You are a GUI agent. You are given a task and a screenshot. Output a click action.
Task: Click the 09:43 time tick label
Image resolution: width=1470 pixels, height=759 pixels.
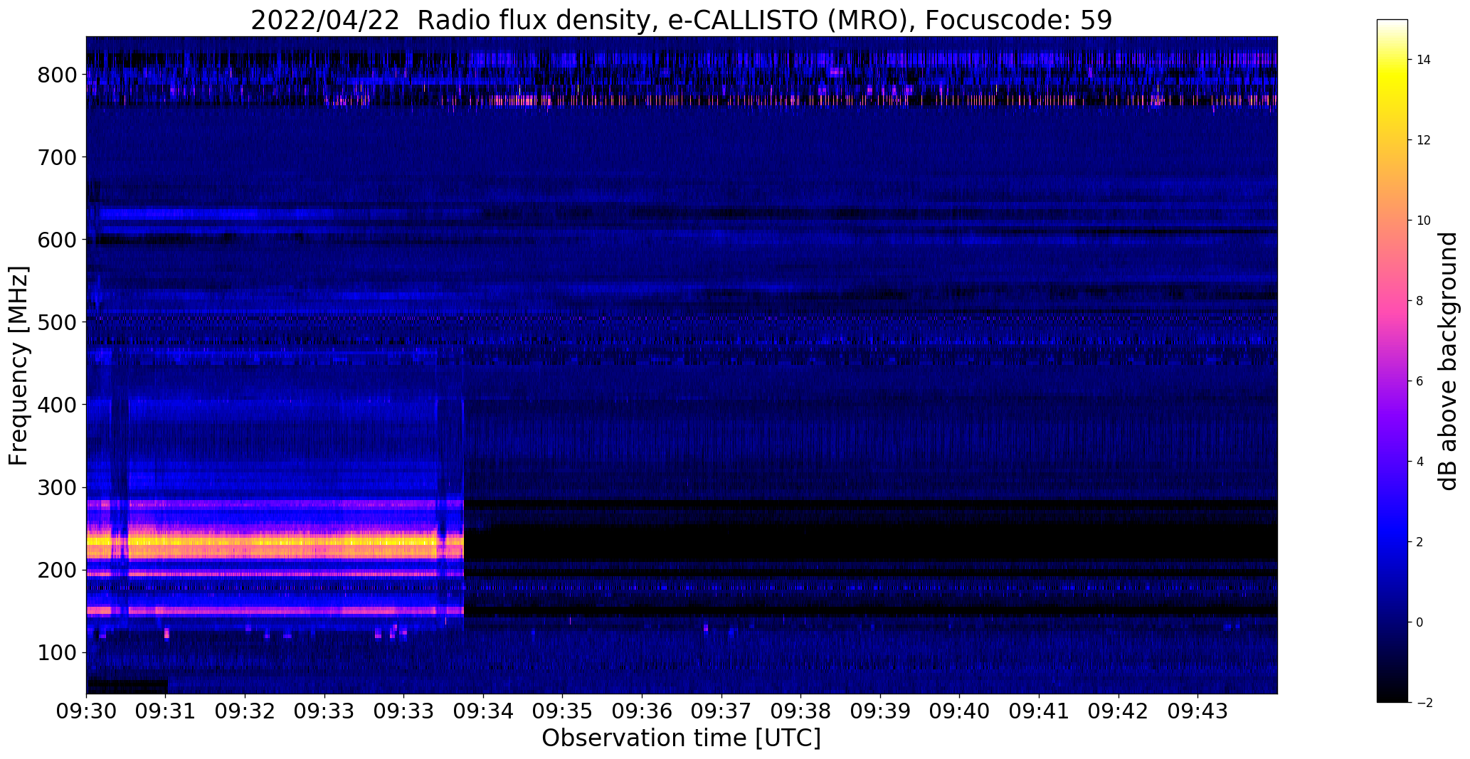(x=1198, y=712)
